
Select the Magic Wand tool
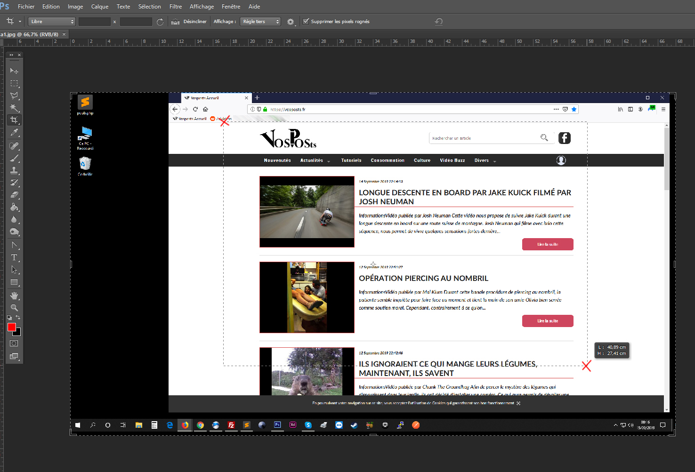pos(14,108)
